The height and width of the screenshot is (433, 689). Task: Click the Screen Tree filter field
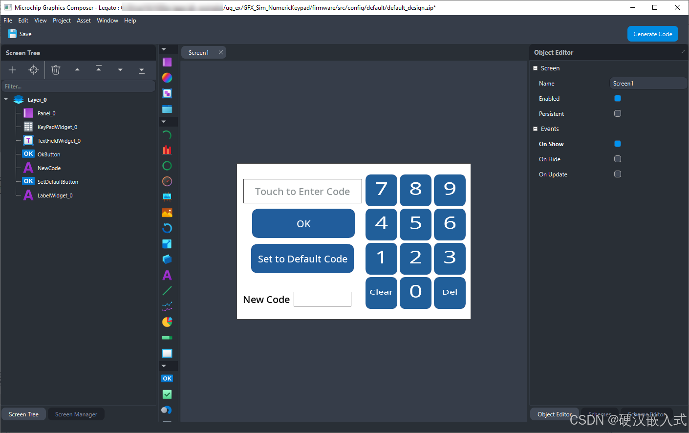tap(78, 87)
